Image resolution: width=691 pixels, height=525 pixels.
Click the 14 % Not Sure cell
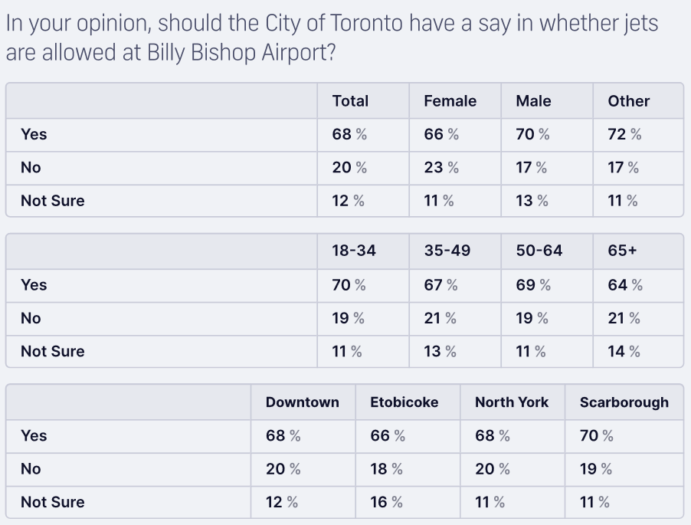624,352
